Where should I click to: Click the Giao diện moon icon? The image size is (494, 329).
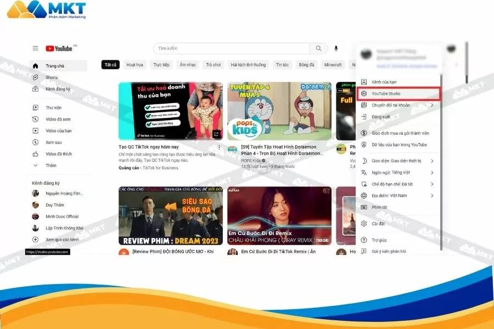[x=364, y=161]
